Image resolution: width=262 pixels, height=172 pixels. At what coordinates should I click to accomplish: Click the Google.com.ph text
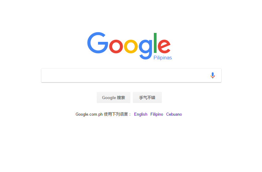89,114
